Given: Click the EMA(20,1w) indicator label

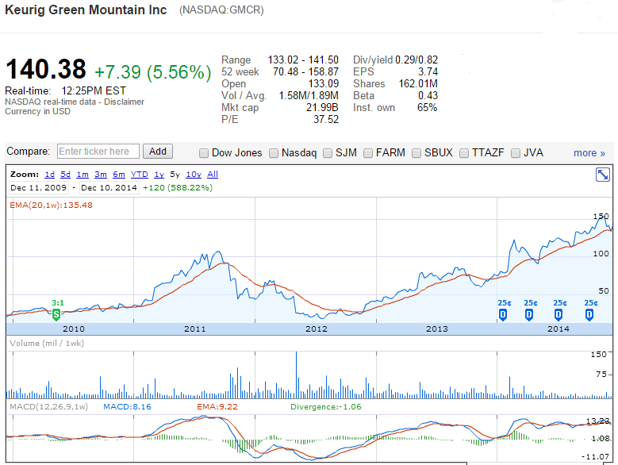Looking at the screenshot, I should point(52,205).
